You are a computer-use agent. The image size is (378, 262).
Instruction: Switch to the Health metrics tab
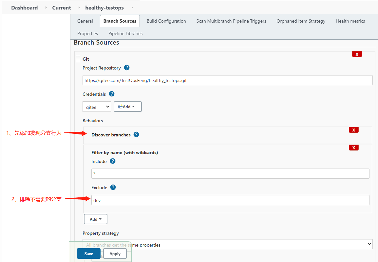(350, 21)
